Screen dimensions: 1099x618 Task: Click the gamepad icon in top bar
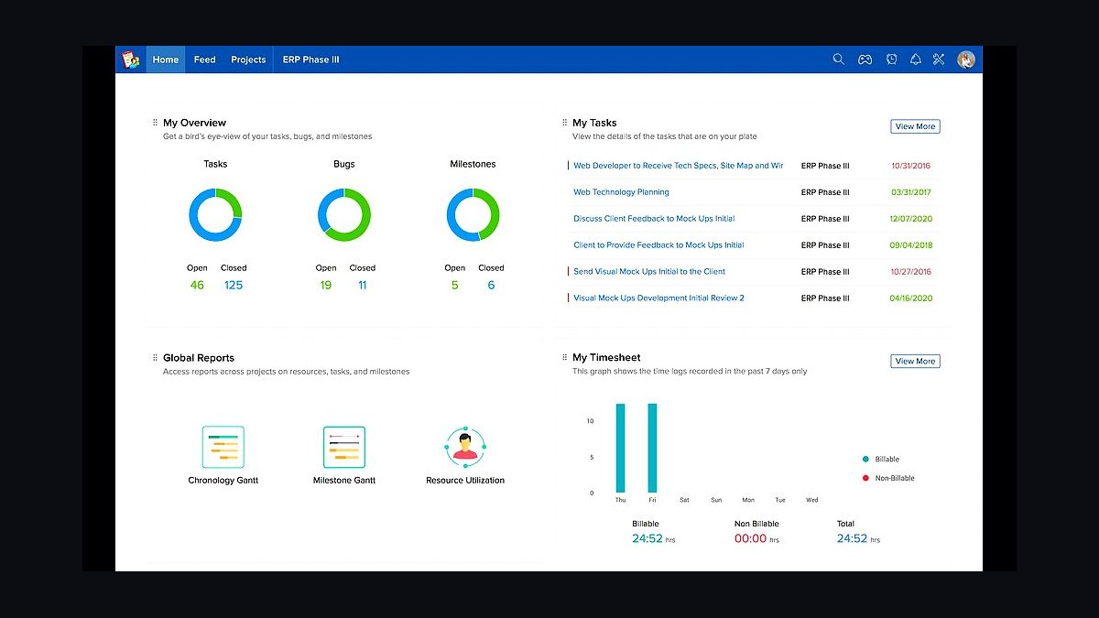865,60
